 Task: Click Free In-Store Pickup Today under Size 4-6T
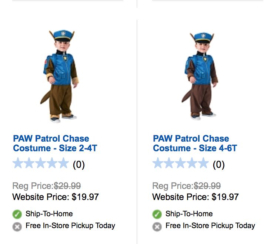tap(210, 226)
